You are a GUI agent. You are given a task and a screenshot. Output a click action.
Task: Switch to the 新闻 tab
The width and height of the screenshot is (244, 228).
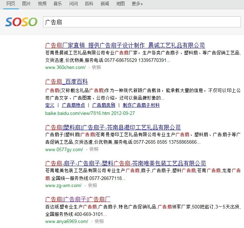[105, 4]
